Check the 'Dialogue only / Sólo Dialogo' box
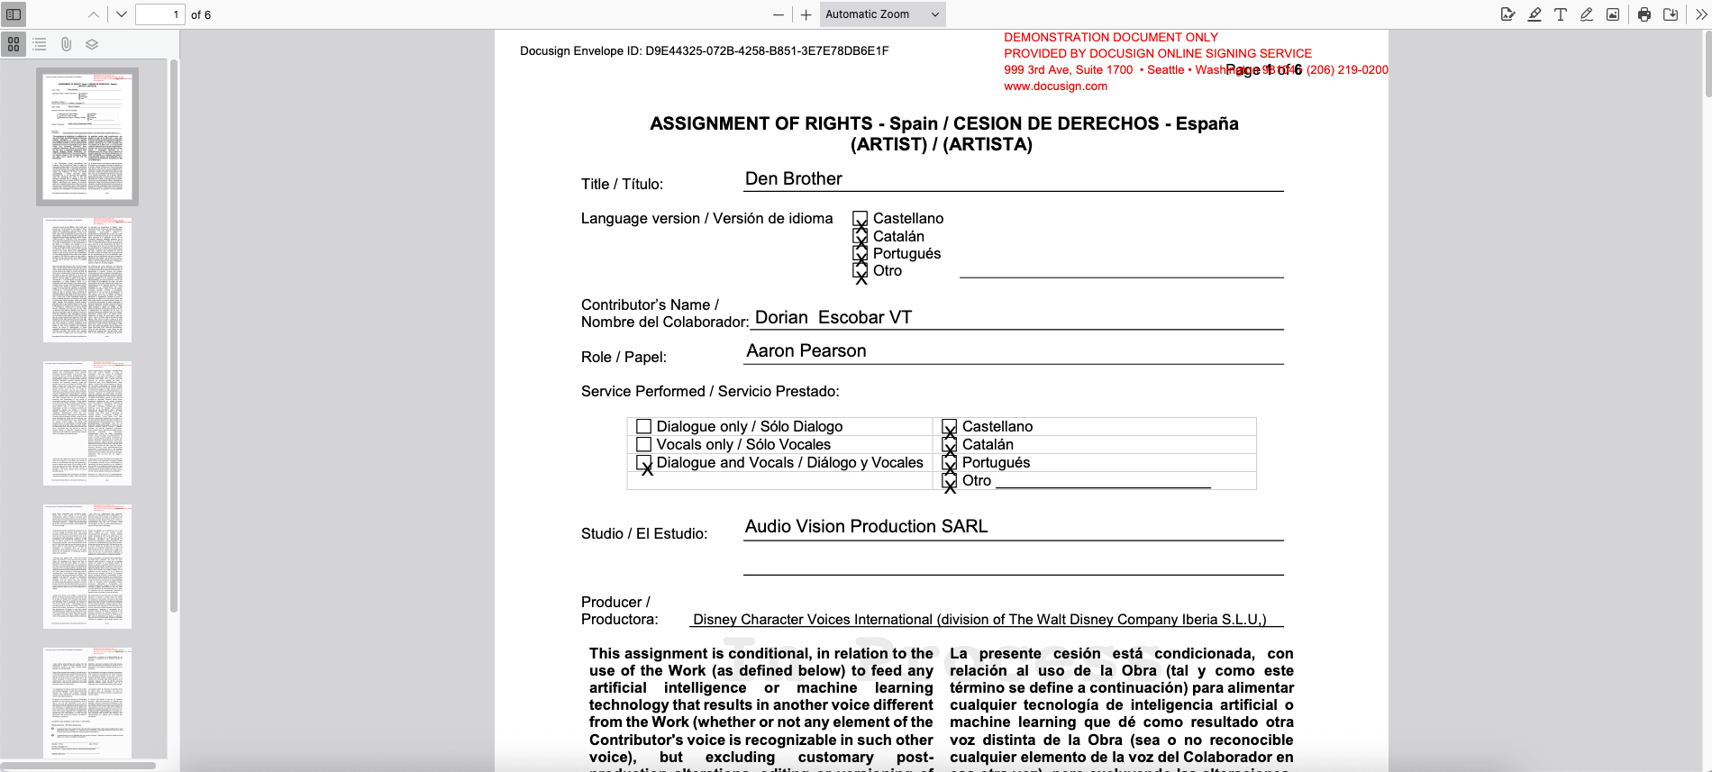The width and height of the screenshot is (1712, 772). (x=643, y=426)
